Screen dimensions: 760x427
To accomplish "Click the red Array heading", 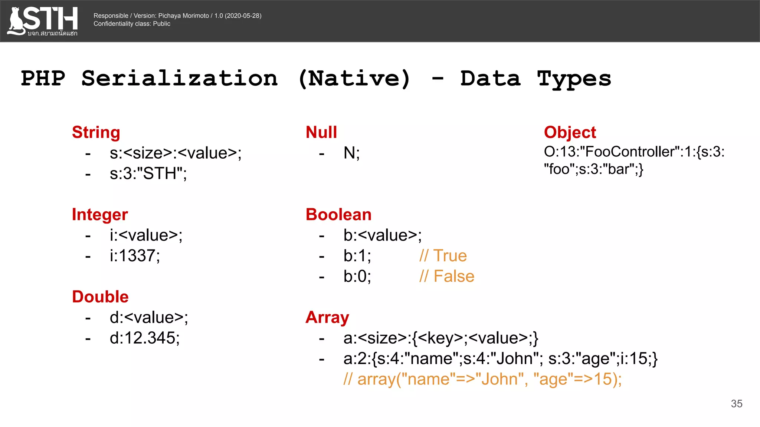I will coord(327,317).
